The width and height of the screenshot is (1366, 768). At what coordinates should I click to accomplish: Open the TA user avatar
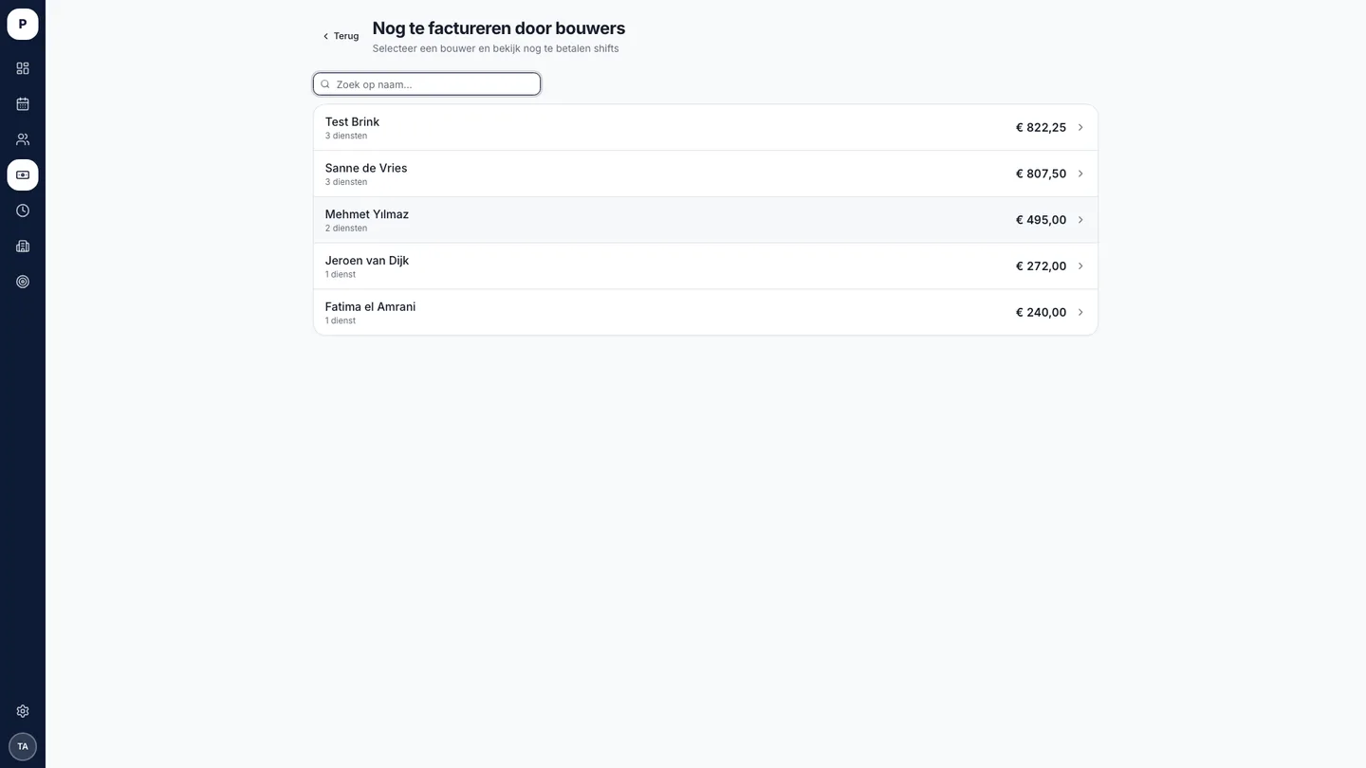pyautogui.click(x=23, y=746)
